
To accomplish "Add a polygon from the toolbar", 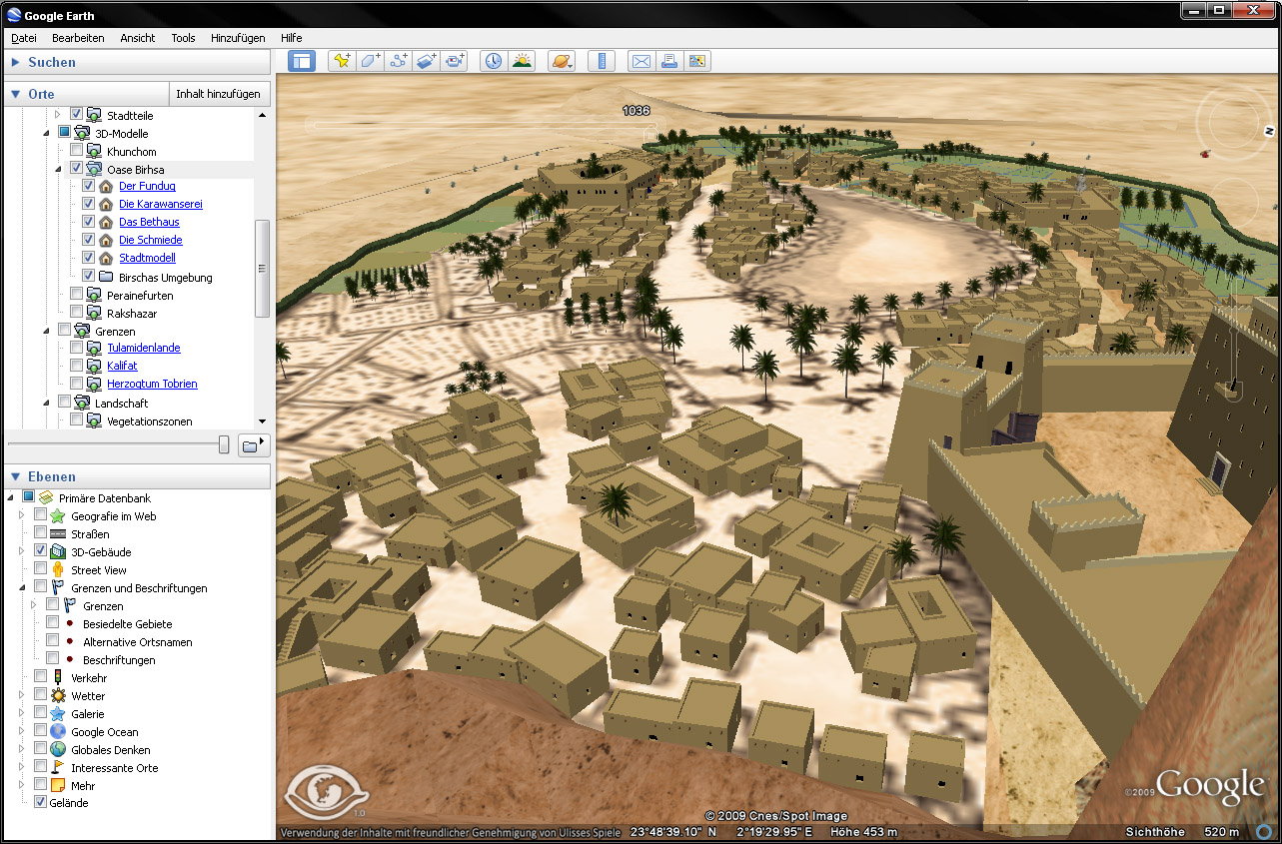I will click(370, 61).
